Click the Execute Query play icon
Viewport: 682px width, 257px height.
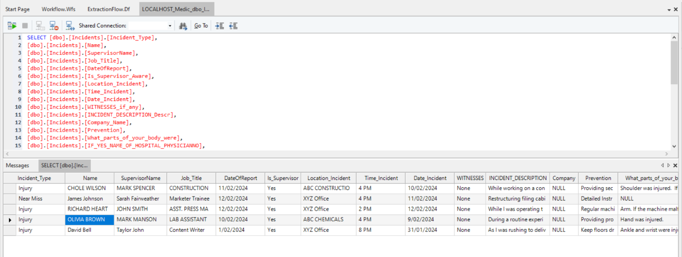[12, 26]
